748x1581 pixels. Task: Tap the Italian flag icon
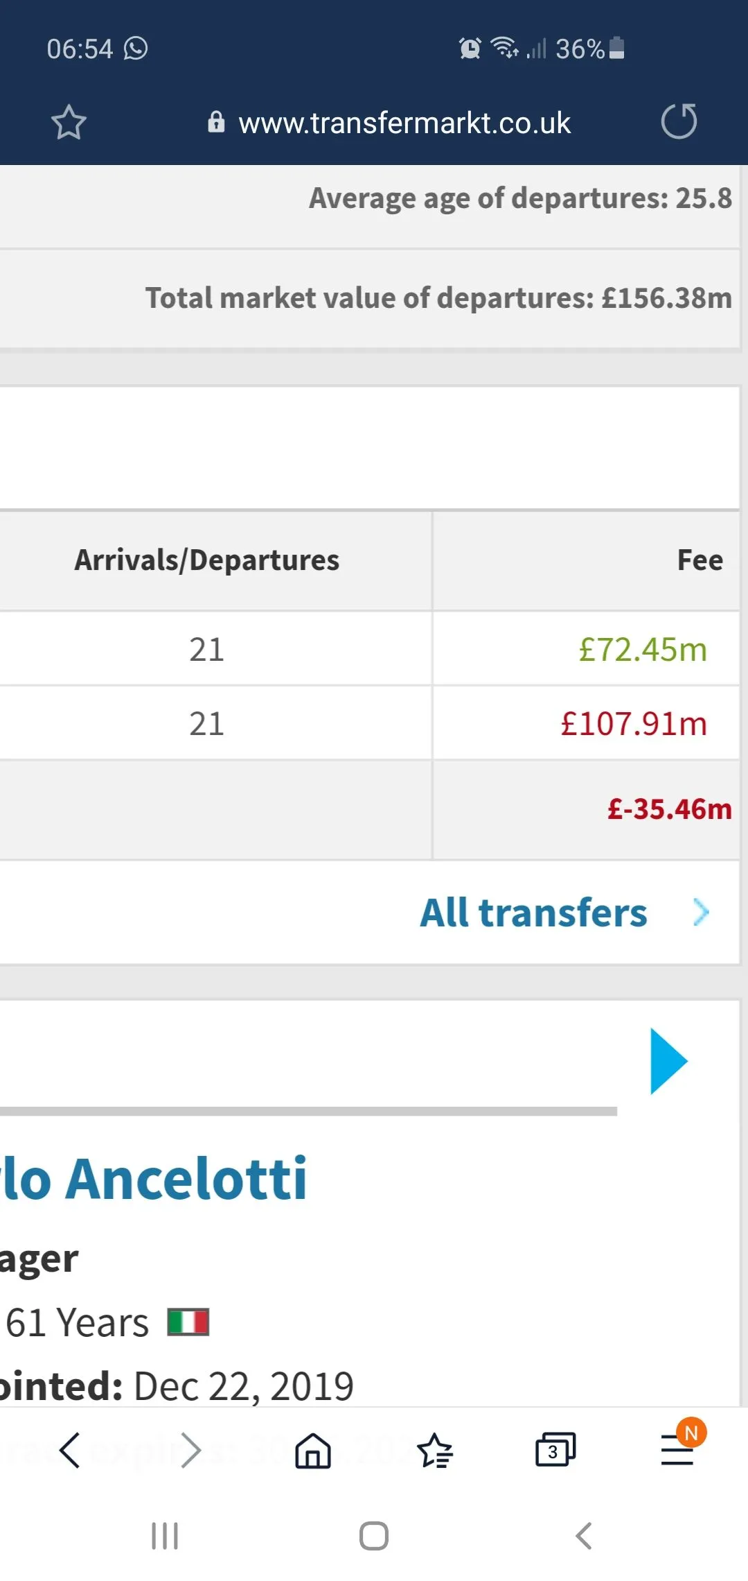[188, 1322]
